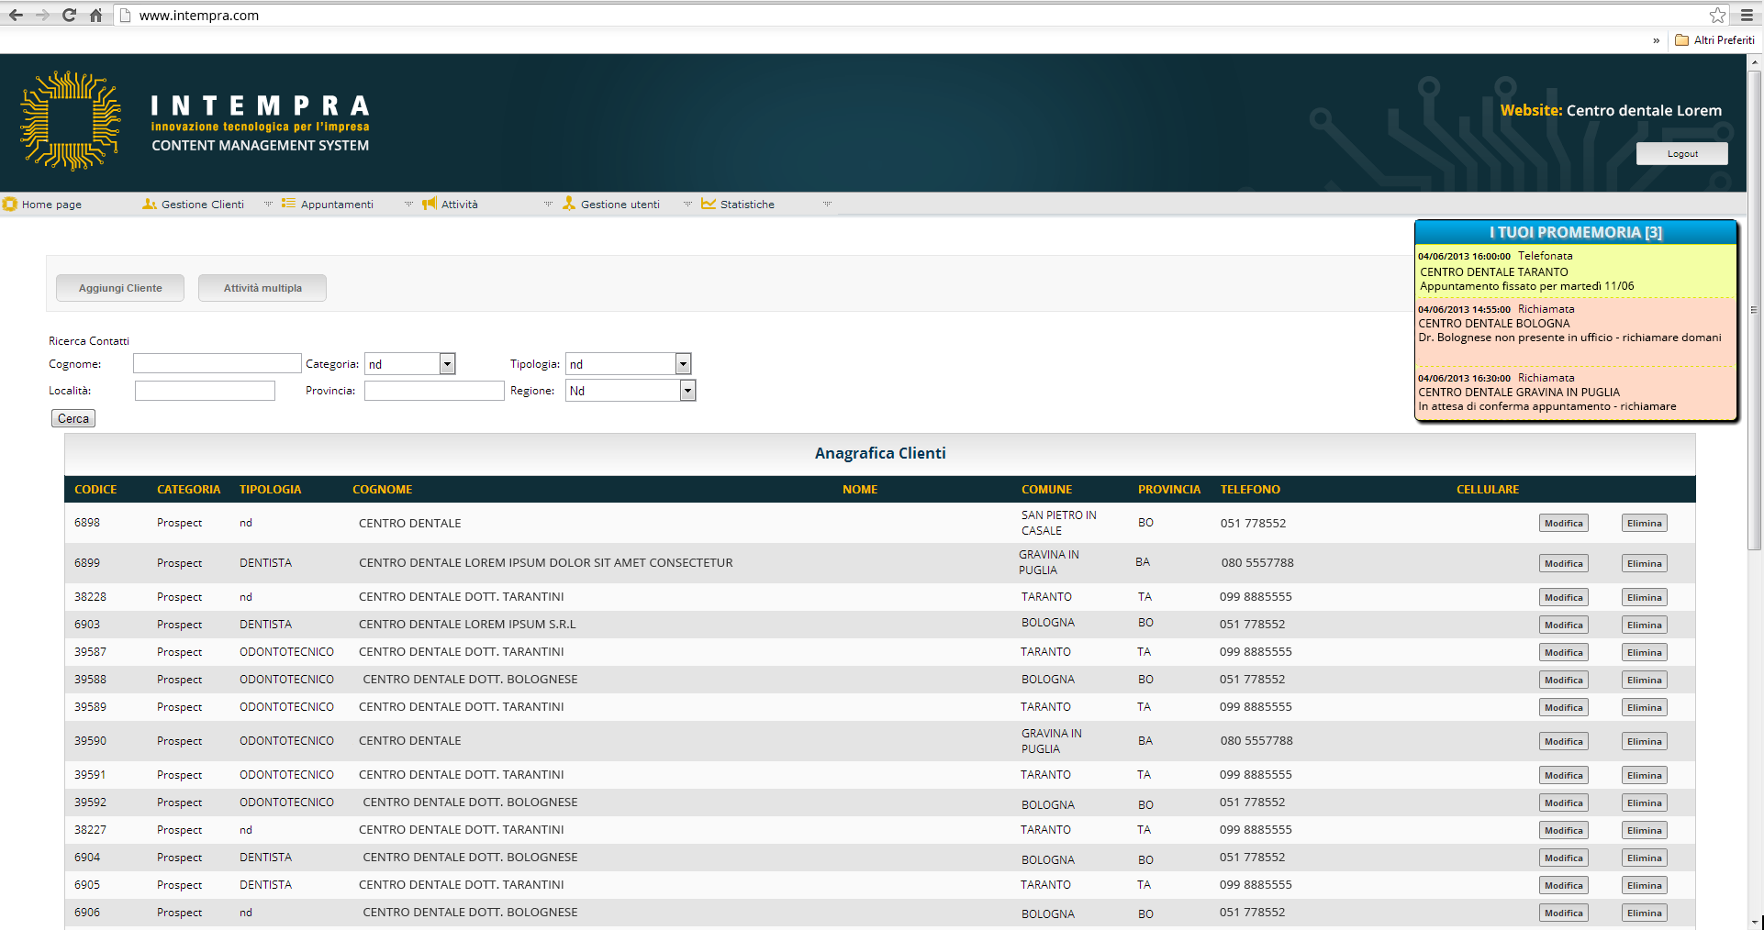Click the Attività multipla button
This screenshot has height=930, width=1764.
point(262,288)
